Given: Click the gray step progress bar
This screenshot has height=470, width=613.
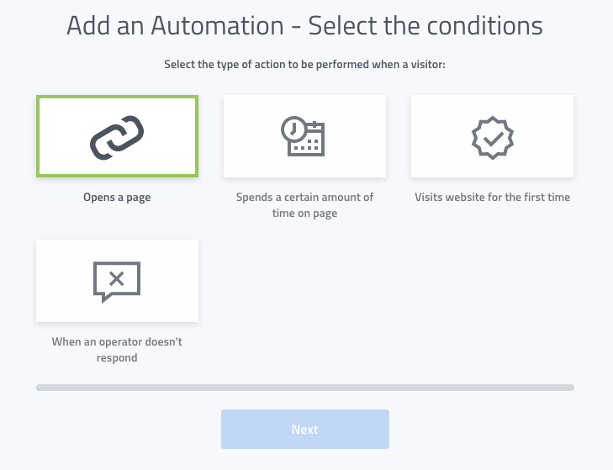Looking at the screenshot, I should 305,388.
